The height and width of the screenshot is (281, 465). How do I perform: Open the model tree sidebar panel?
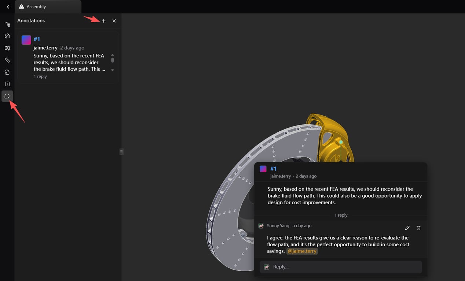click(7, 24)
